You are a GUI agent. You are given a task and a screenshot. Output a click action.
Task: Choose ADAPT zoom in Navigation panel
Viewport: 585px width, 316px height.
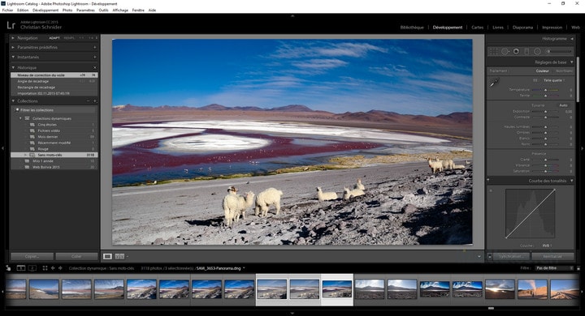[54, 38]
